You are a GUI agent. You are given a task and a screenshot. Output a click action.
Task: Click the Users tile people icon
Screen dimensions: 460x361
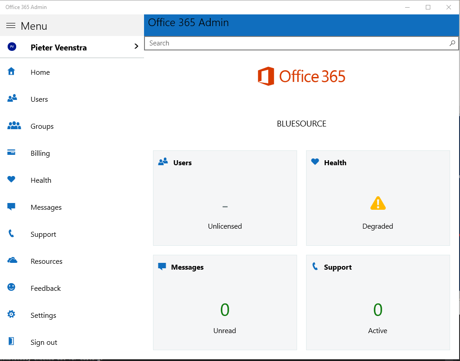point(163,162)
